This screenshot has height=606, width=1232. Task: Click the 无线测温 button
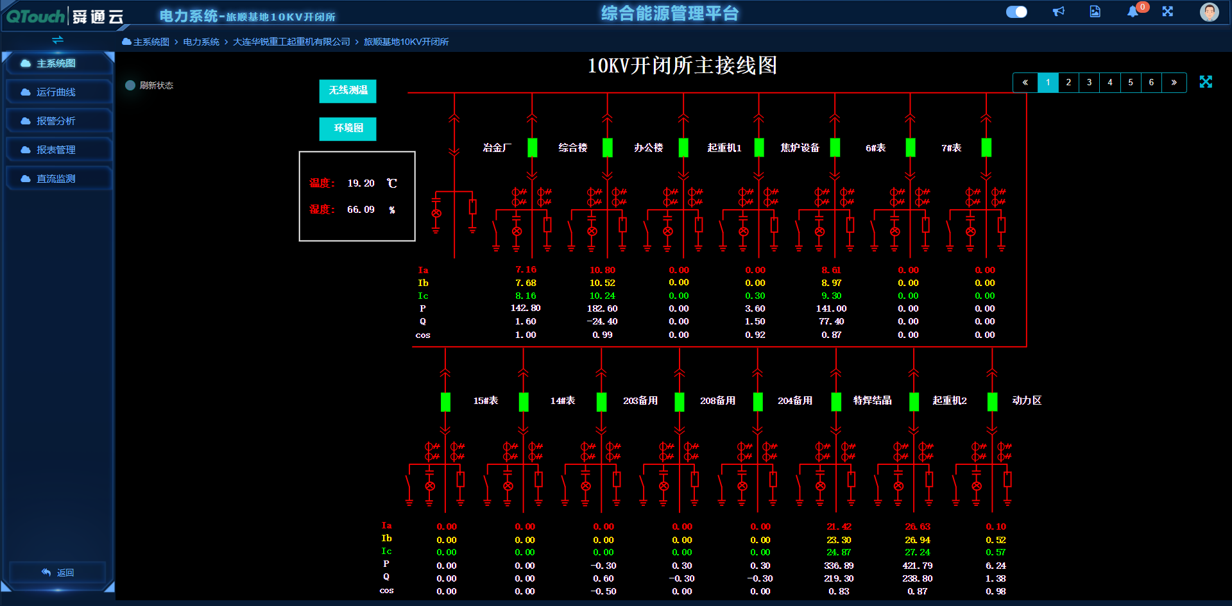point(348,90)
